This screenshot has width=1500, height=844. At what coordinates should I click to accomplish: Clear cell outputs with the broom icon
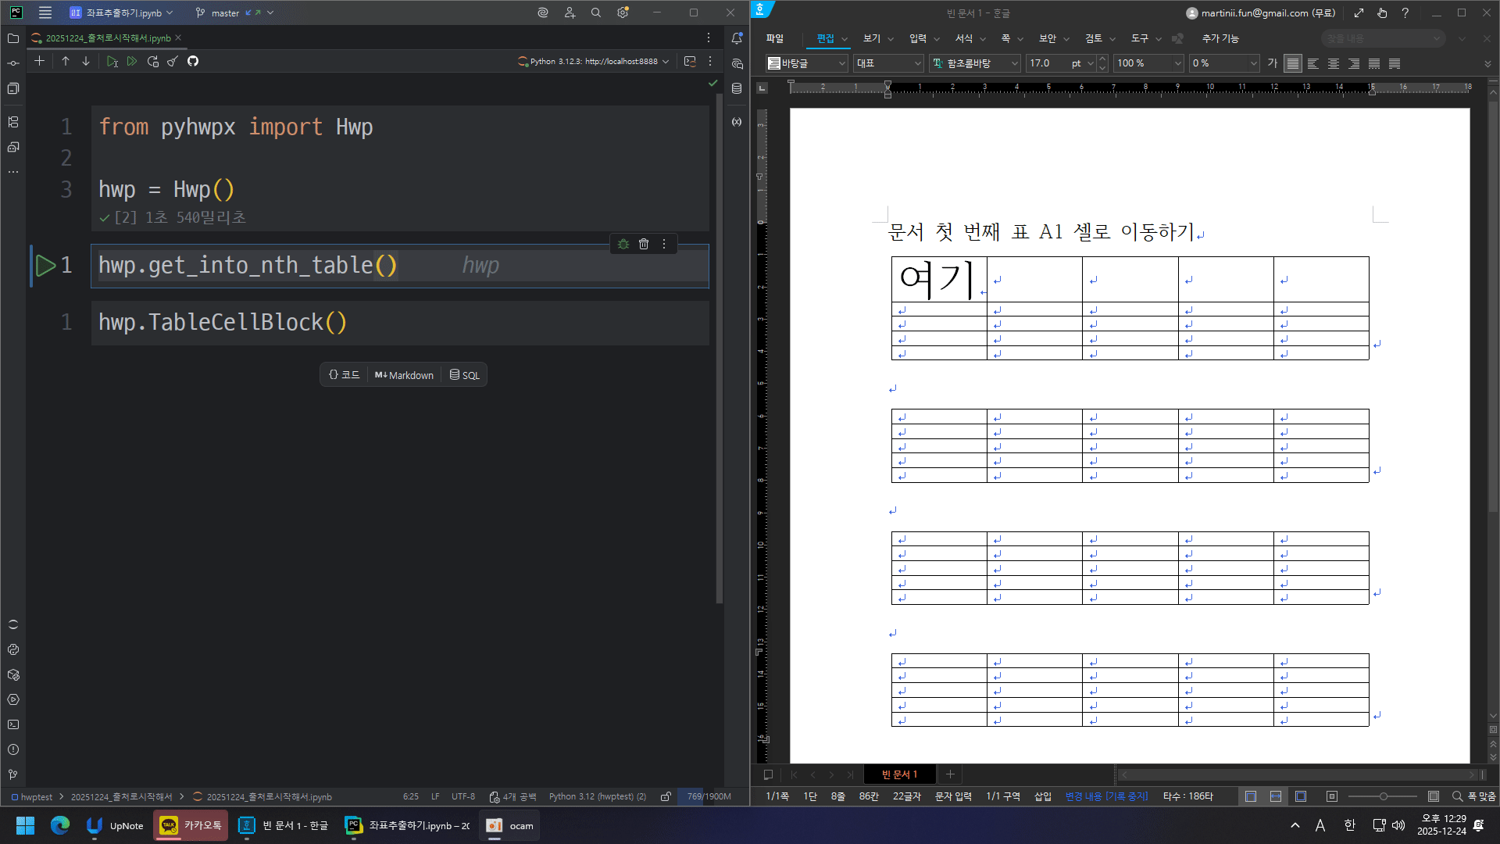tap(172, 61)
